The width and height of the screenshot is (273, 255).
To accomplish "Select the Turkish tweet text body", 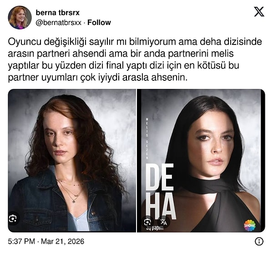I will click(135, 59).
